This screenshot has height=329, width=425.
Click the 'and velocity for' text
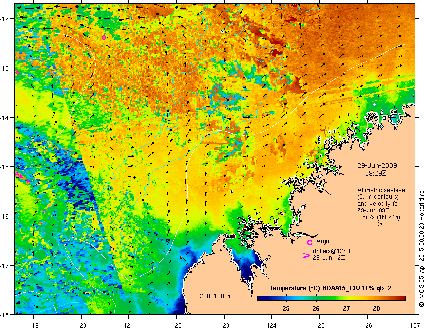pyautogui.click(x=378, y=204)
